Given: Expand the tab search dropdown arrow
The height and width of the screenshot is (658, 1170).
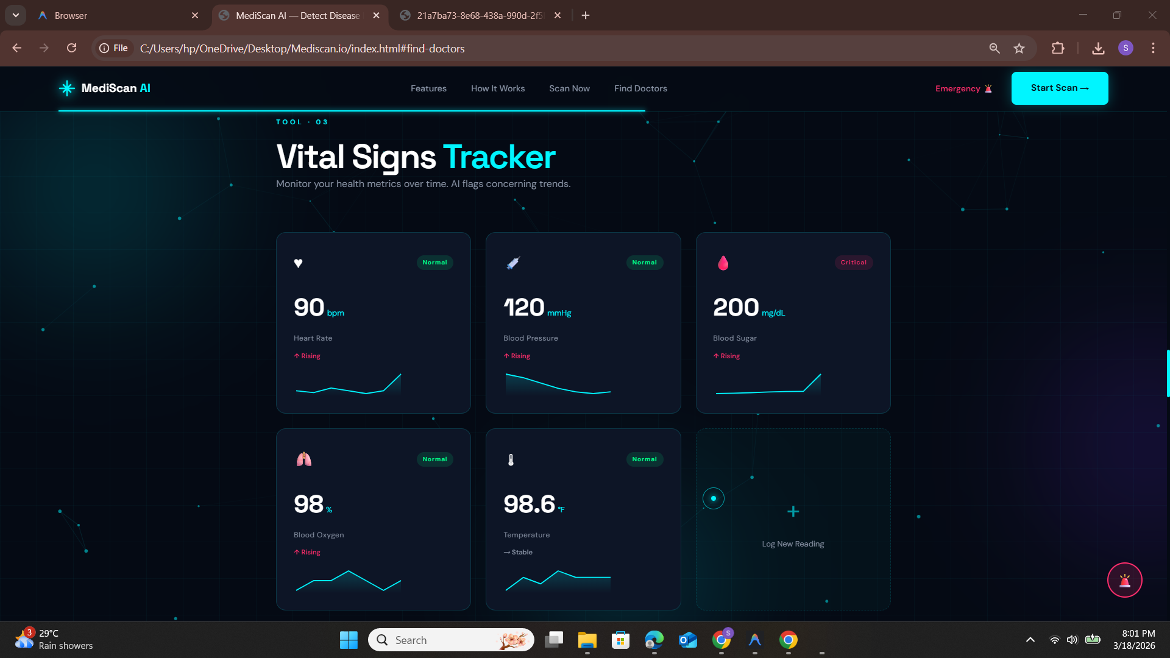Looking at the screenshot, I should (16, 15).
